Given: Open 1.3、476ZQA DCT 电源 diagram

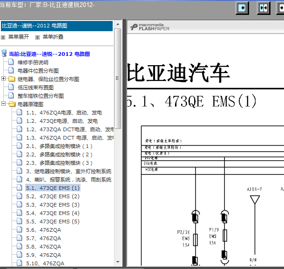Looking at the screenshot, I should (70, 138).
